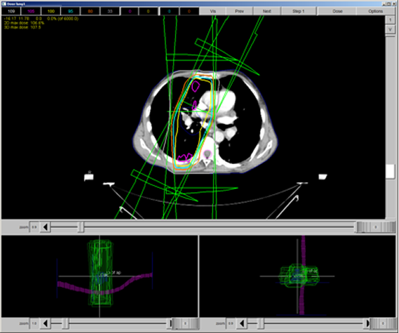Select the yellow 100 isodose level
The height and width of the screenshot is (333, 399).
(51, 11)
